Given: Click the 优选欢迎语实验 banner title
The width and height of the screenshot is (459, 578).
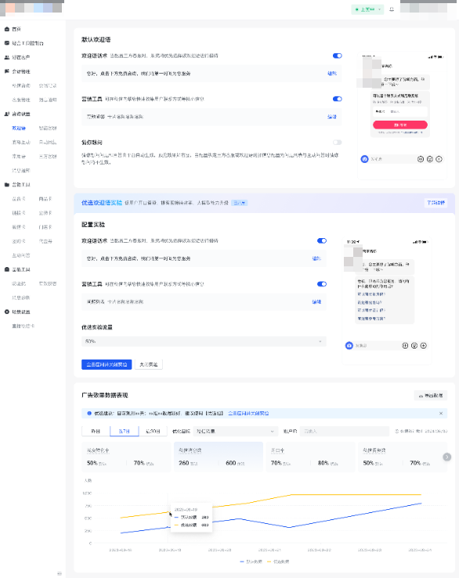Looking at the screenshot, I should [102, 202].
